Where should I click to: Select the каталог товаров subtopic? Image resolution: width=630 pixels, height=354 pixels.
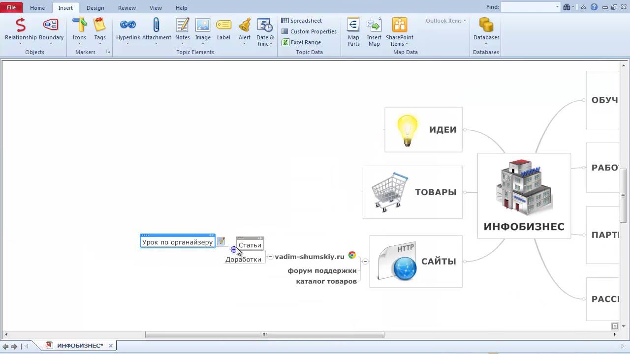coord(326,281)
